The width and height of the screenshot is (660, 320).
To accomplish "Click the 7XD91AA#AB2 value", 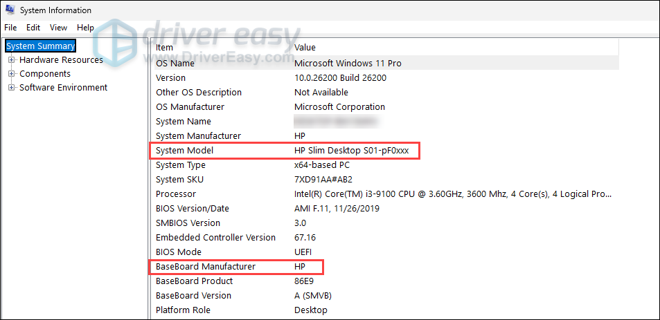I will (323, 179).
